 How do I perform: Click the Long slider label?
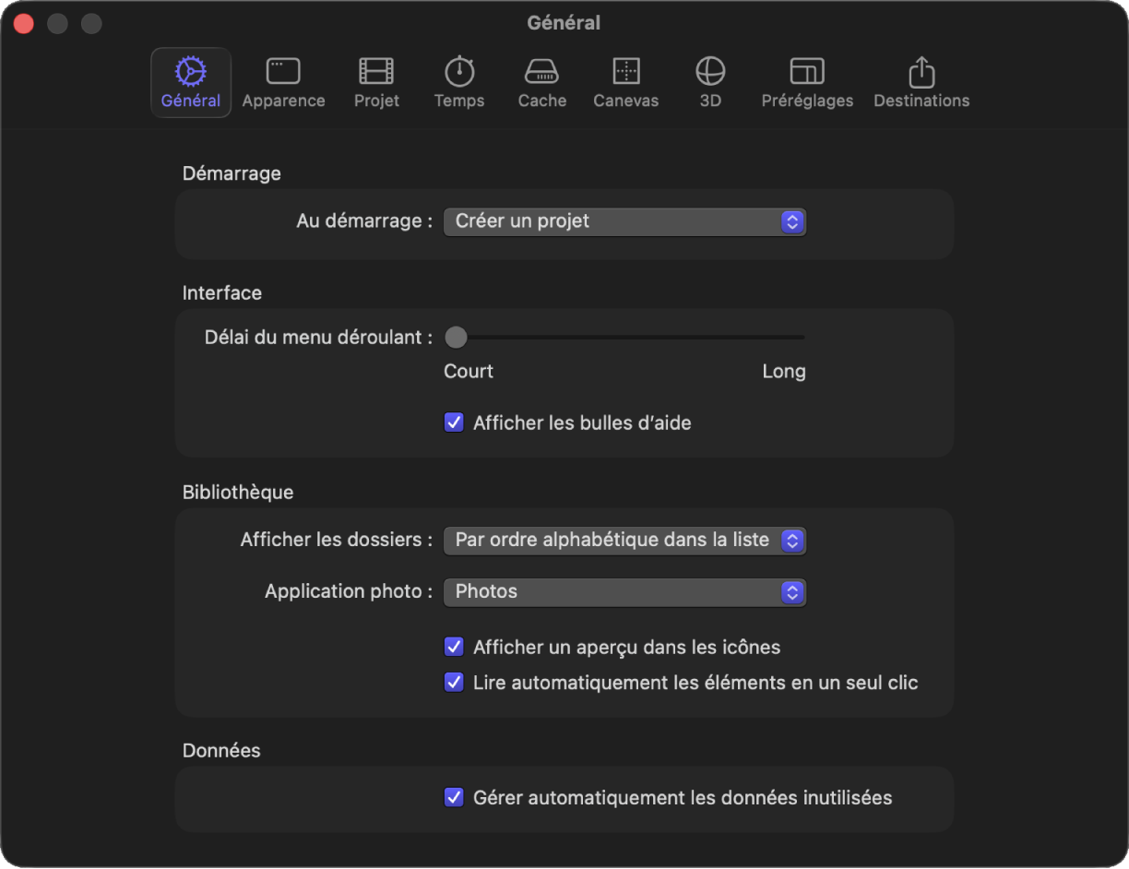point(784,371)
